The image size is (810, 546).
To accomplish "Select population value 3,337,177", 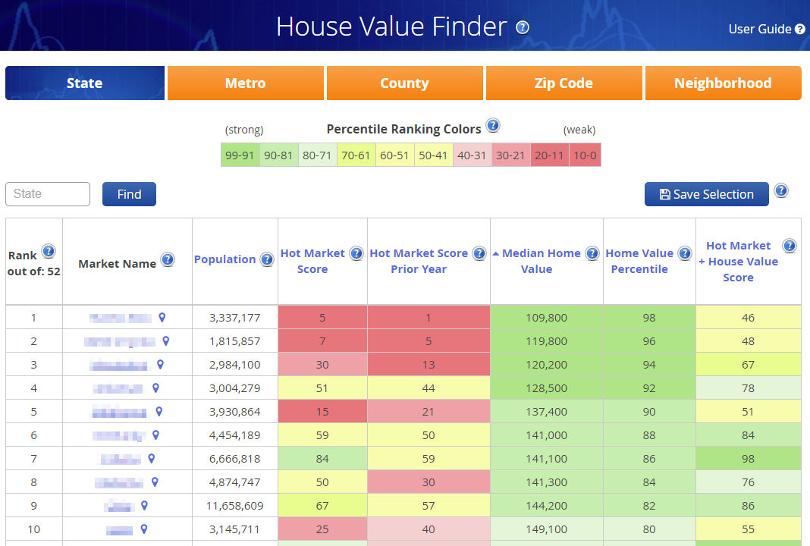I will [234, 318].
